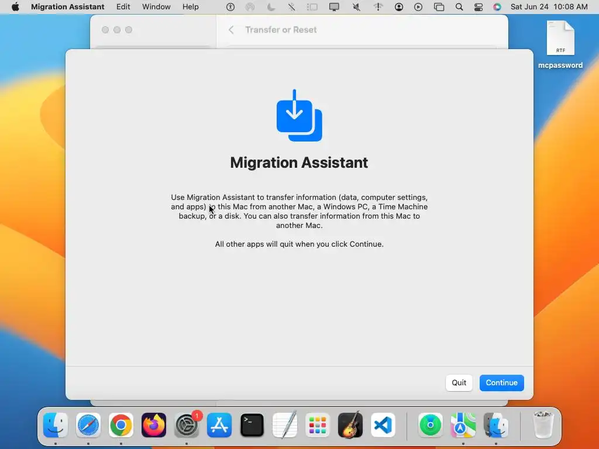Click Migration Assistant icon in the Dock
Image resolution: width=599 pixels, height=449 pixels.
496,425
